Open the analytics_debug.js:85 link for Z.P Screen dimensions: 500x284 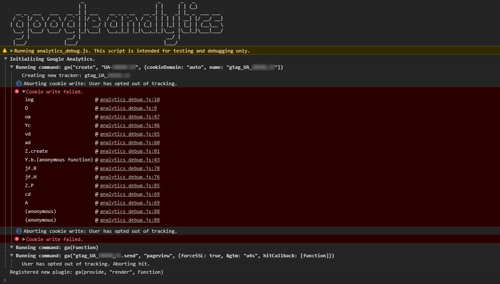[130, 185]
